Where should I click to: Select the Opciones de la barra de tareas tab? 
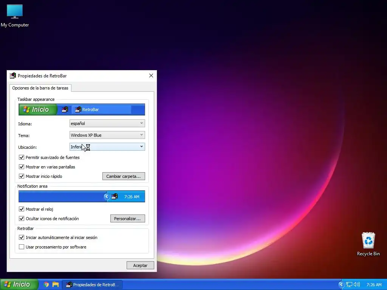click(40, 88)
